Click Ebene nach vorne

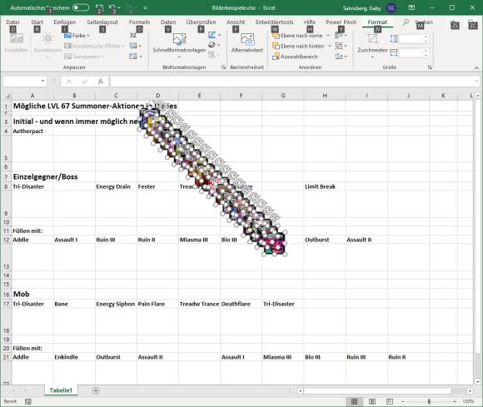(297, 36)
